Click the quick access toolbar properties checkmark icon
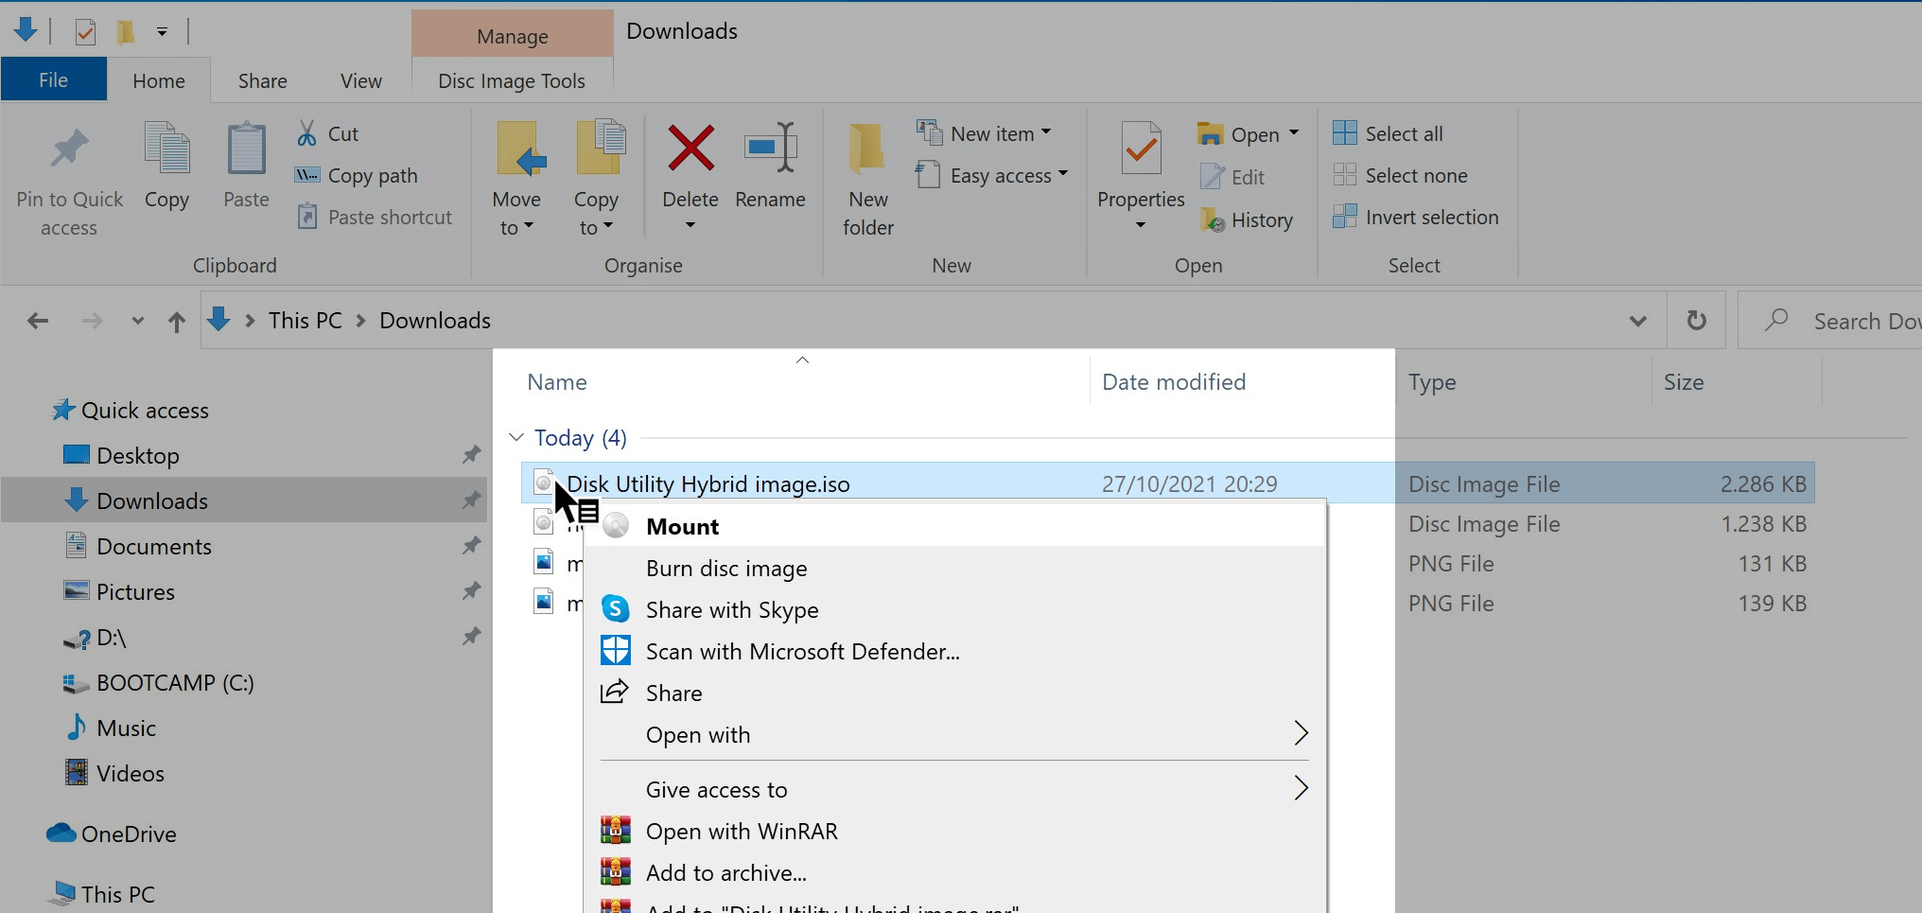The image size is (1922, 913). point(85,31)
